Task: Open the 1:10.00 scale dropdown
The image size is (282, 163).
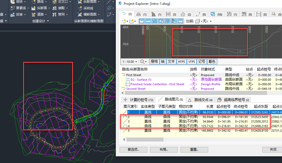Action: tap(130, 62)
